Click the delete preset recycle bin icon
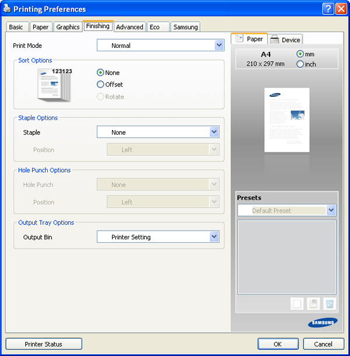This screenshot has height=356, width=350. coord(330,303)
